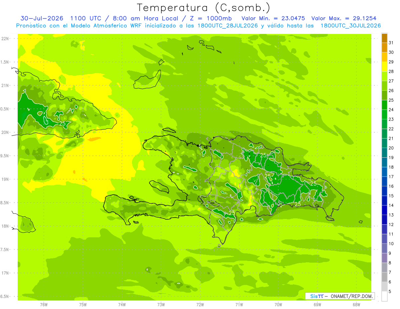Click the 71W longitude axis label
The height and width of the screenshot is (309, 400).
click(239, 305)
